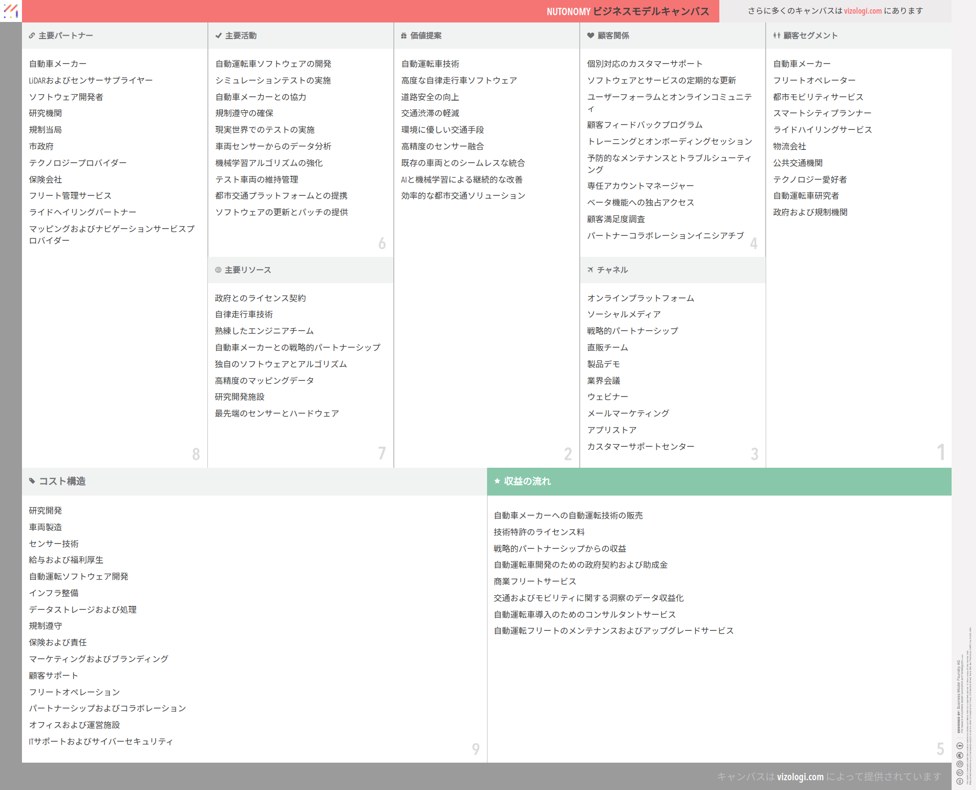976x790 pixels.
Task: Click the Vizologi logo icon
Action: (11, 11)
